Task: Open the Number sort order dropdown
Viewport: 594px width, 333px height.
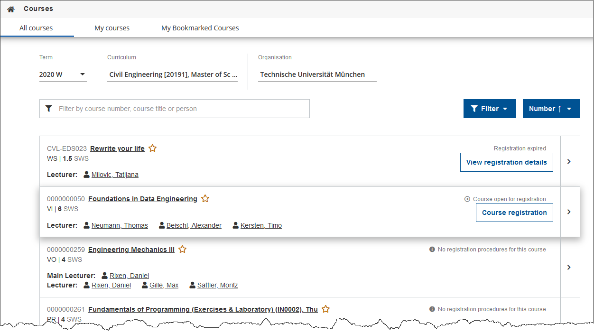Action: click(x=551, y=109)
